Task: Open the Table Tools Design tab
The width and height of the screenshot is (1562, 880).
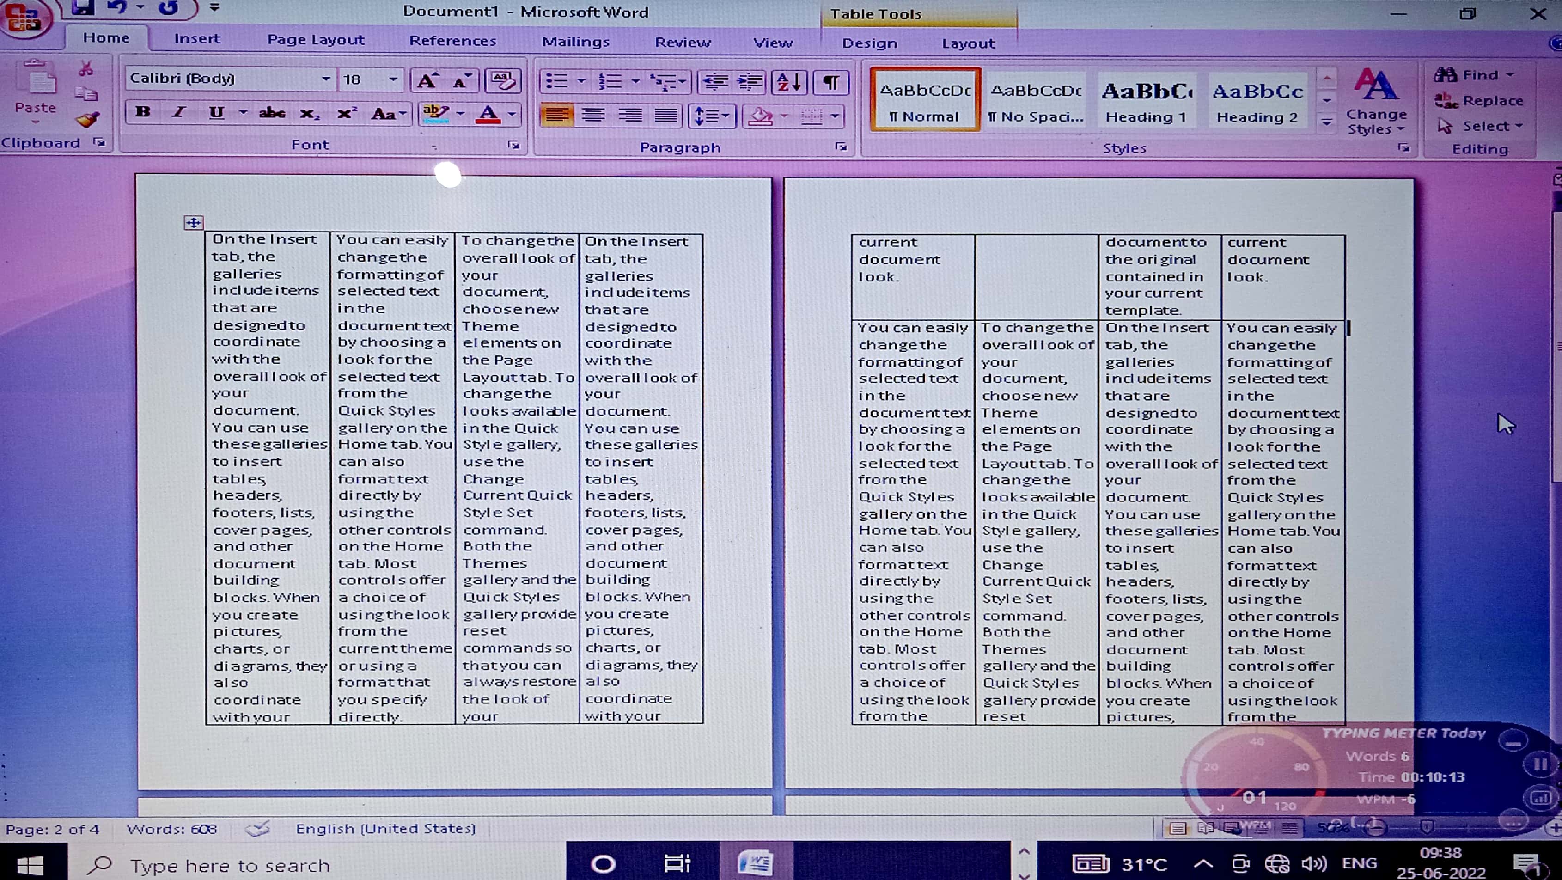Action: click(x=869, y=43)
